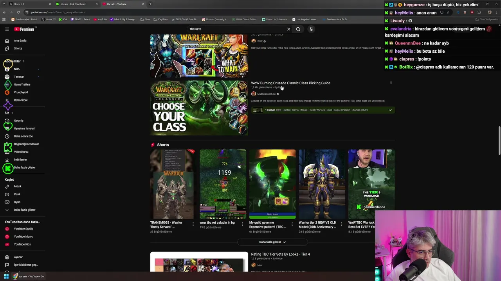
Task: Close the Home / X tab
Action: [50, 4]
